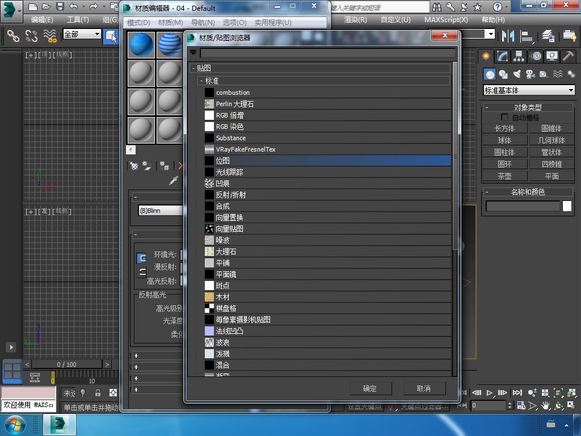The image size is (581, 436).
Task: Open the Utilities panel hammer icon
Action: [569, 56]
